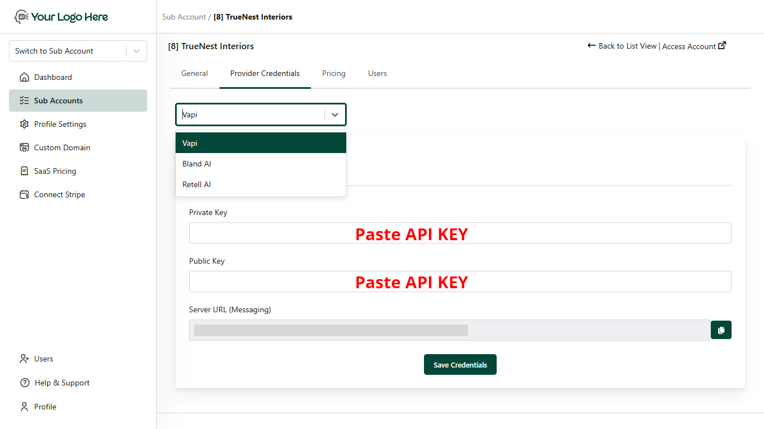Open Dashboard in the sidebar

click(78, 77)
